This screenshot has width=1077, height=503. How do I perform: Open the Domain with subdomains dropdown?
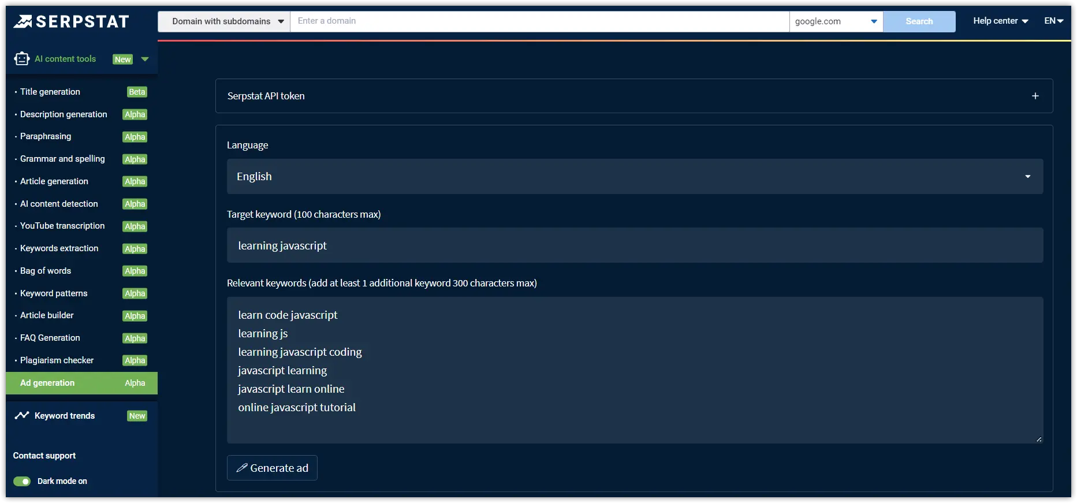click(x=224, y=21)
